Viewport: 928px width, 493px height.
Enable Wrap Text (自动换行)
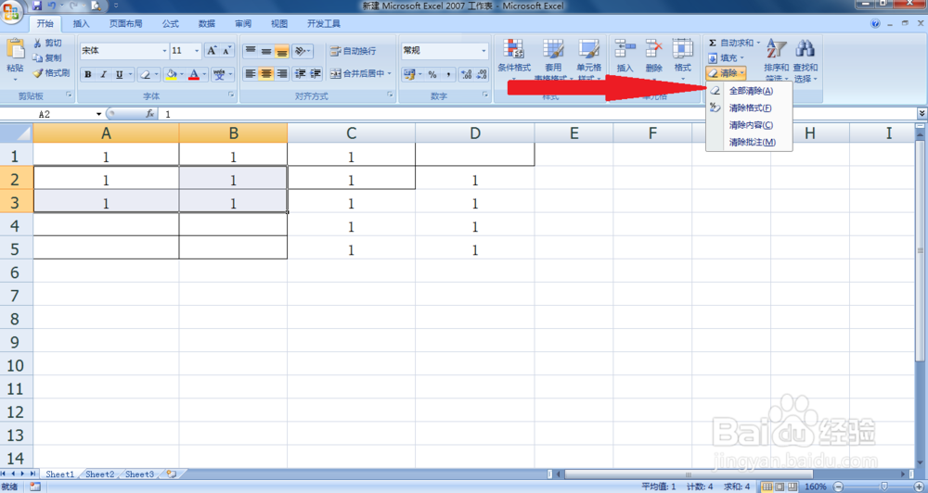point(353,51)
